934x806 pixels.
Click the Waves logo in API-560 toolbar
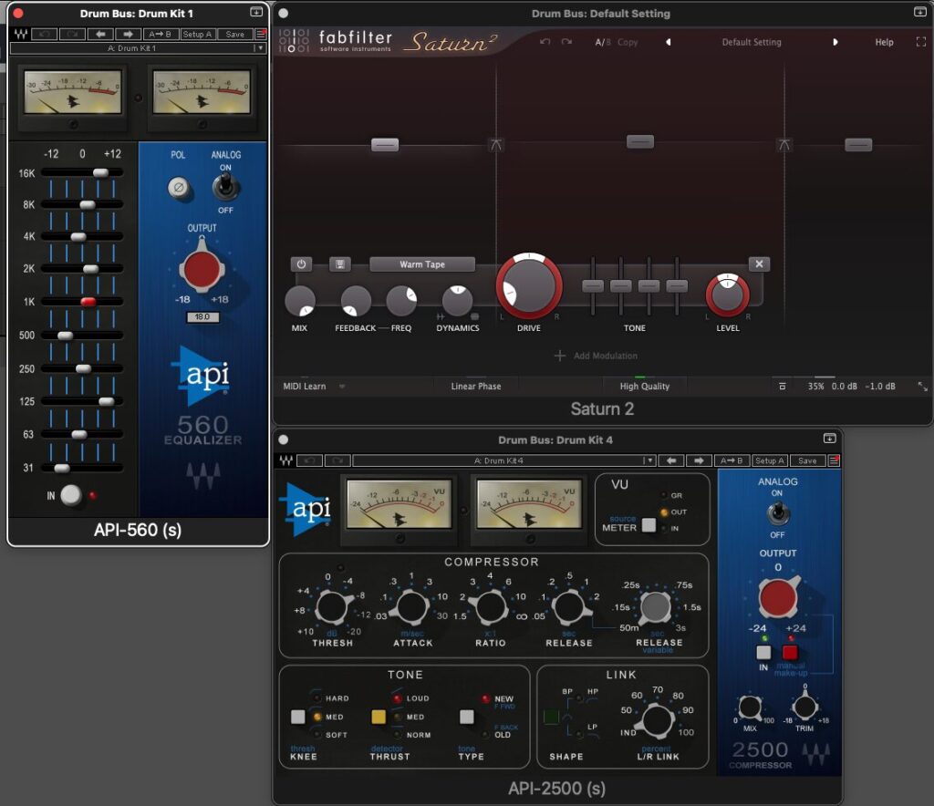point(20,34)
